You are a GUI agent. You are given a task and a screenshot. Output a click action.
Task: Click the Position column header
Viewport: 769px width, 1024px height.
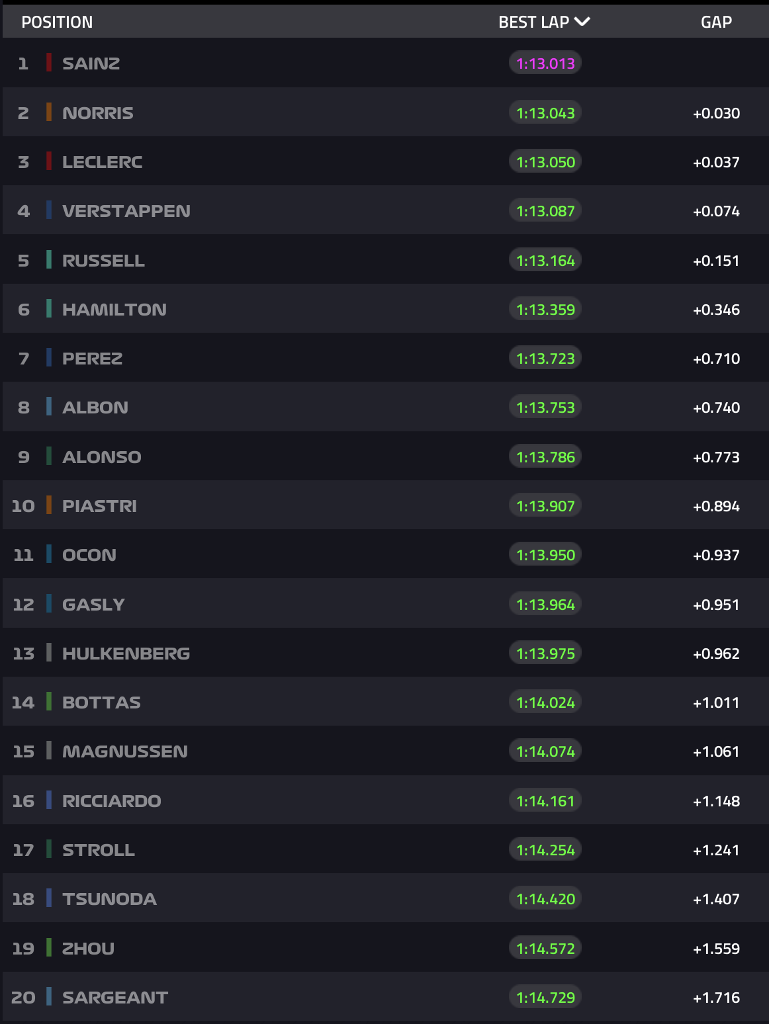click(57, 22)
